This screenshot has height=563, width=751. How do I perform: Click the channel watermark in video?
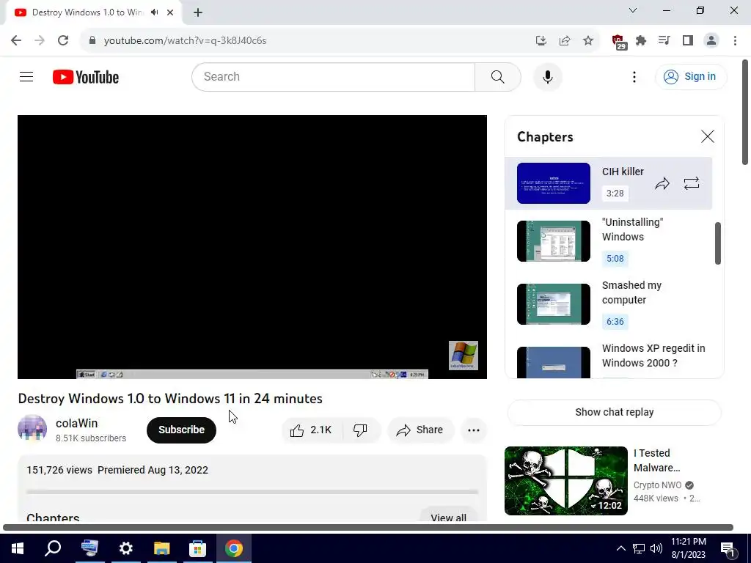[x=464, y=356]
